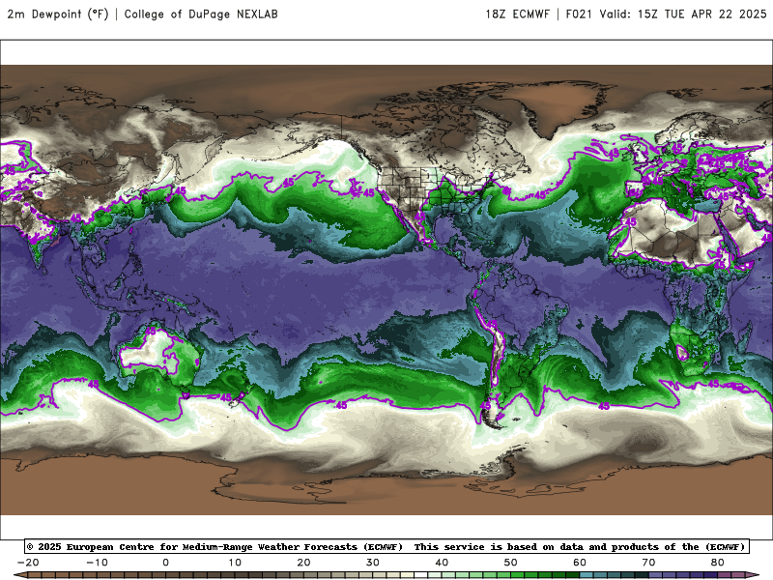
Task: Click the "Valid: 15Z TUE APR 22 2025" text
Action: pyautogui.click(x=683, y=14)
